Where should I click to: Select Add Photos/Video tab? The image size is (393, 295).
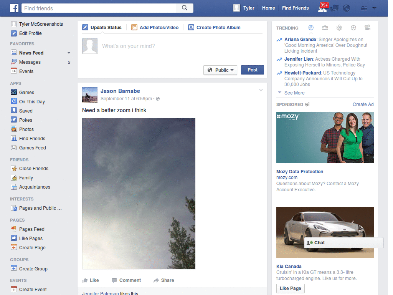pos(155,27)
